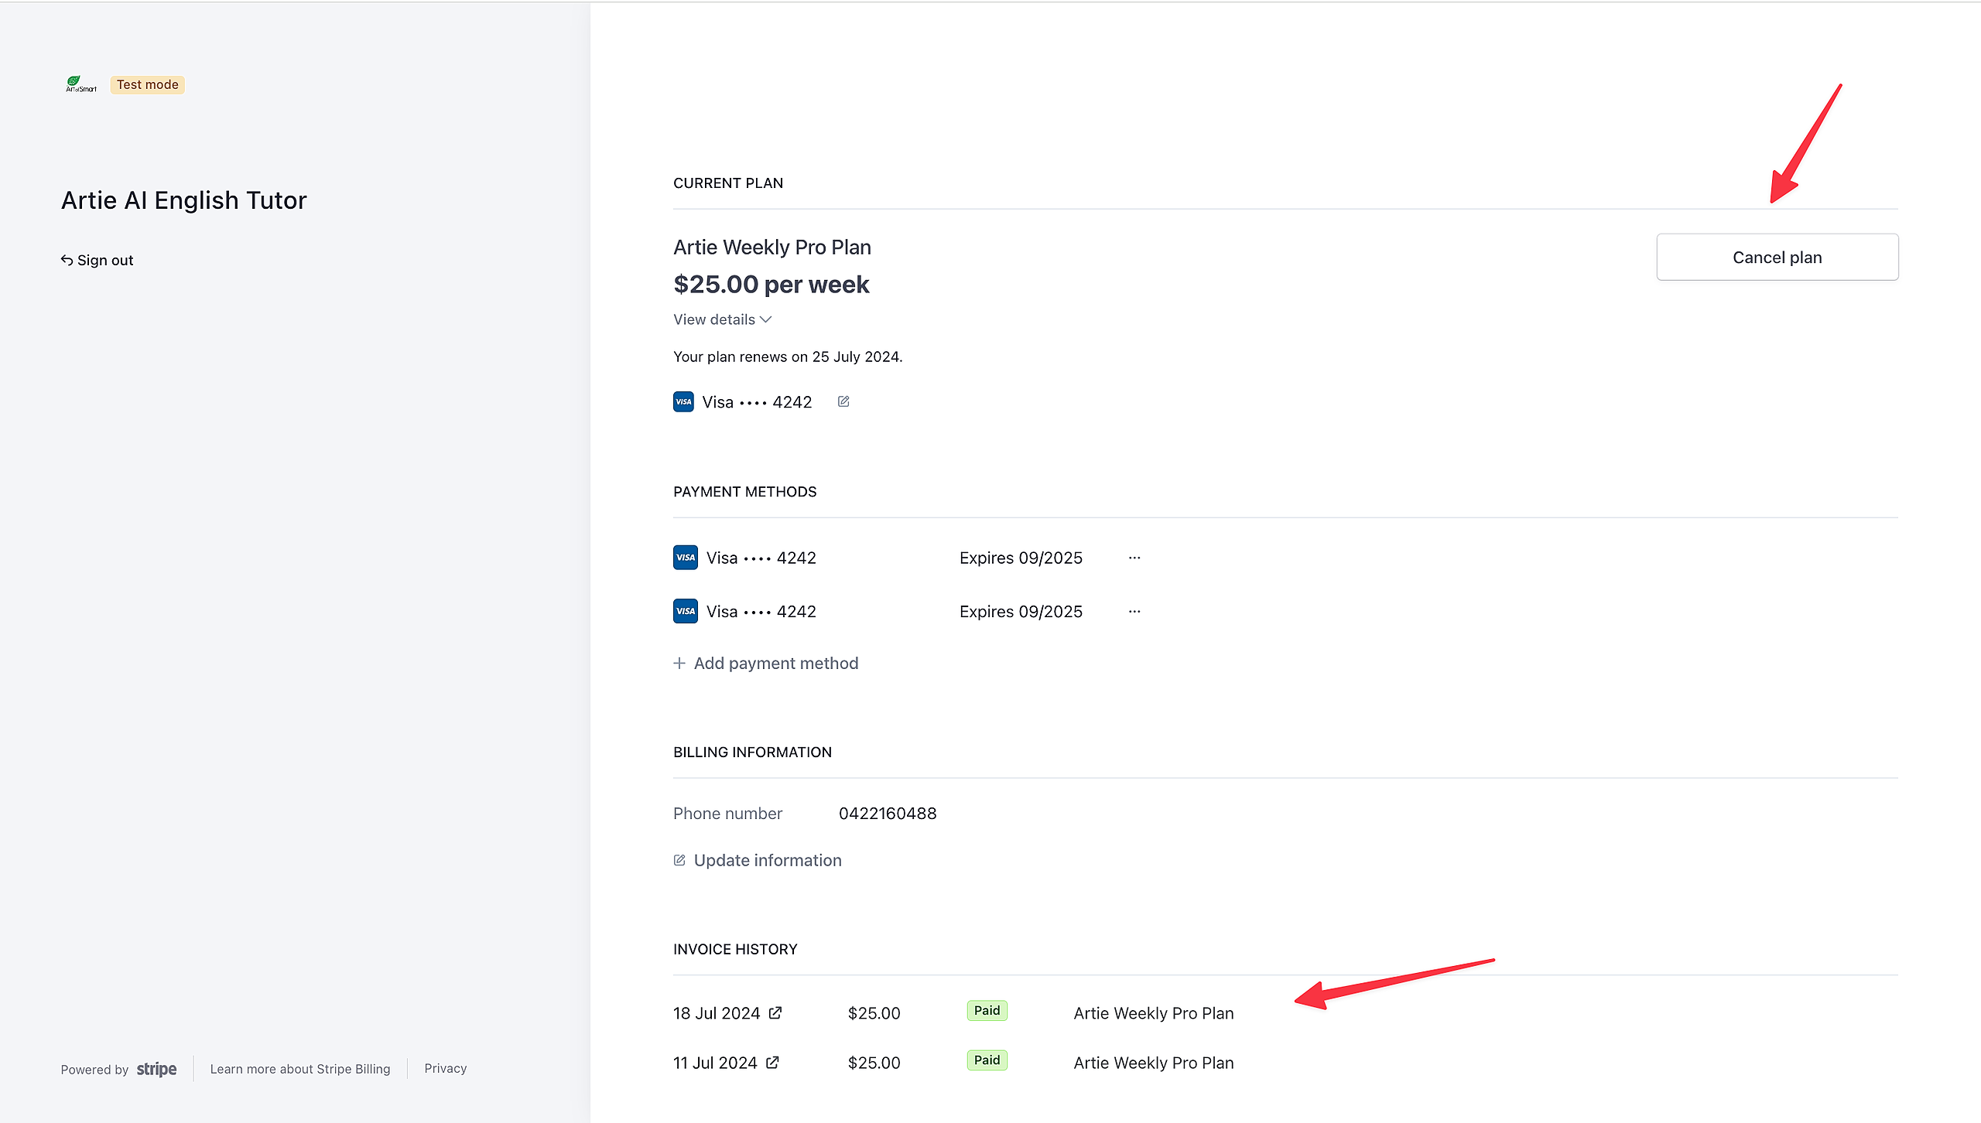This screenshot has height=1123, width=1981.
Task: Click the "Phone number" label
Action: (727, 813)
